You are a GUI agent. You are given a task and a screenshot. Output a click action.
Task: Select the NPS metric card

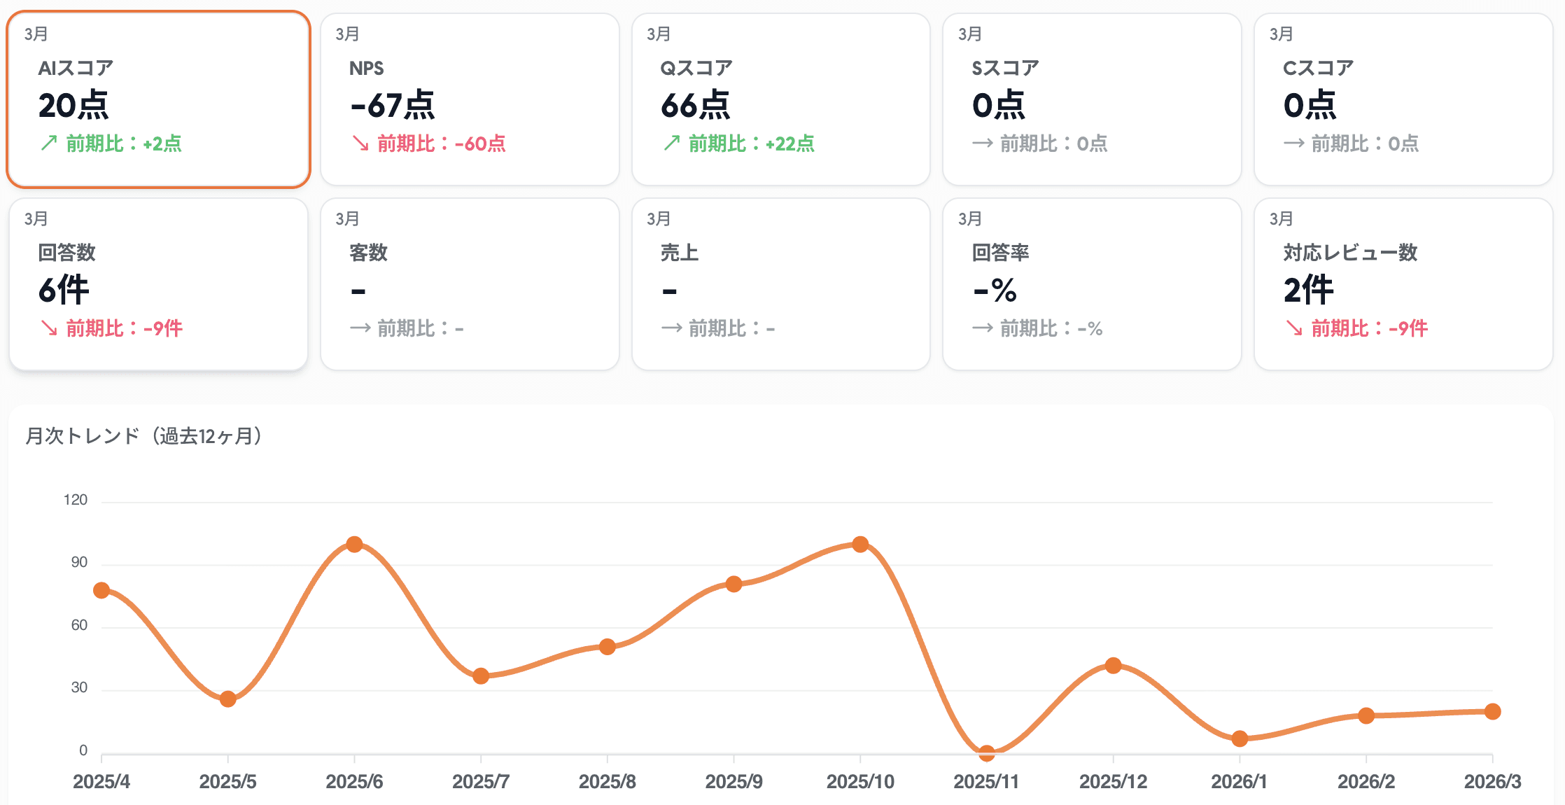pos(470,99)
